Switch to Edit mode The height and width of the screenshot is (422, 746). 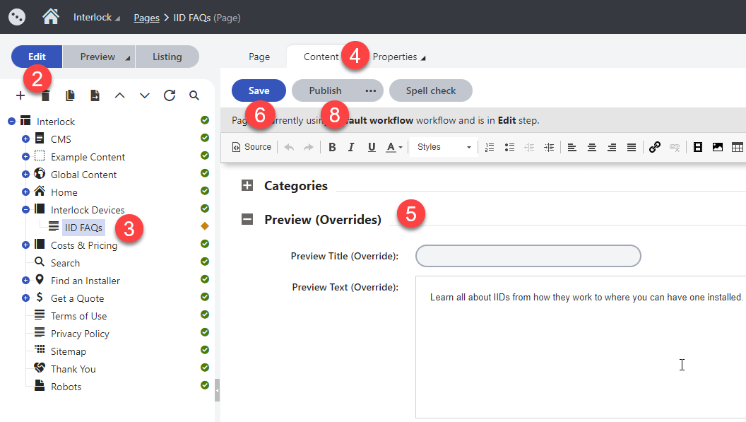37,57
